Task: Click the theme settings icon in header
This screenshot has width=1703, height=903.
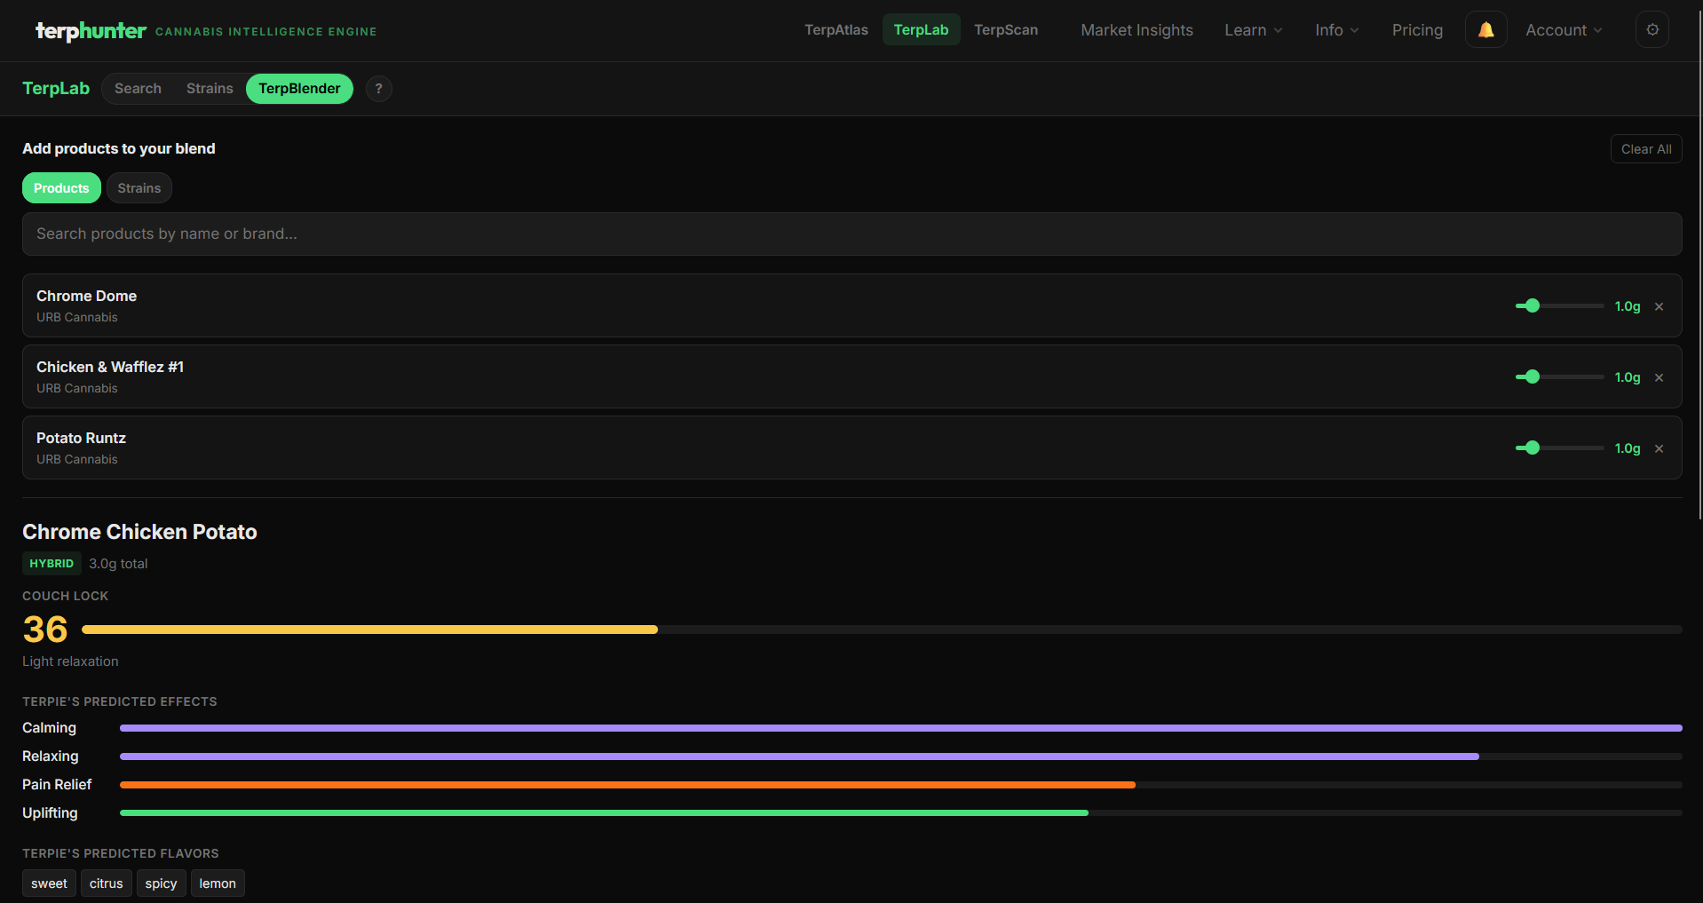Action: click(x=1652, y=30)
